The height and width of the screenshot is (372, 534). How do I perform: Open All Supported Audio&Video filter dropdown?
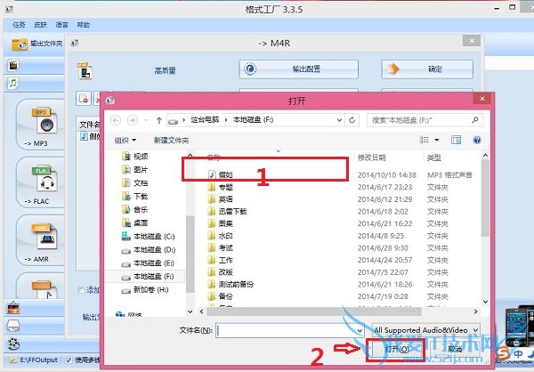[426, 330]
